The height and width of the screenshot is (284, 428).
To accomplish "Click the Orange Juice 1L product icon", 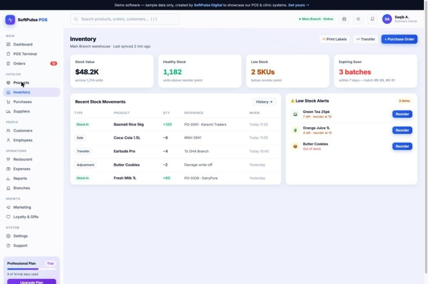I will (x=295, y=130).
